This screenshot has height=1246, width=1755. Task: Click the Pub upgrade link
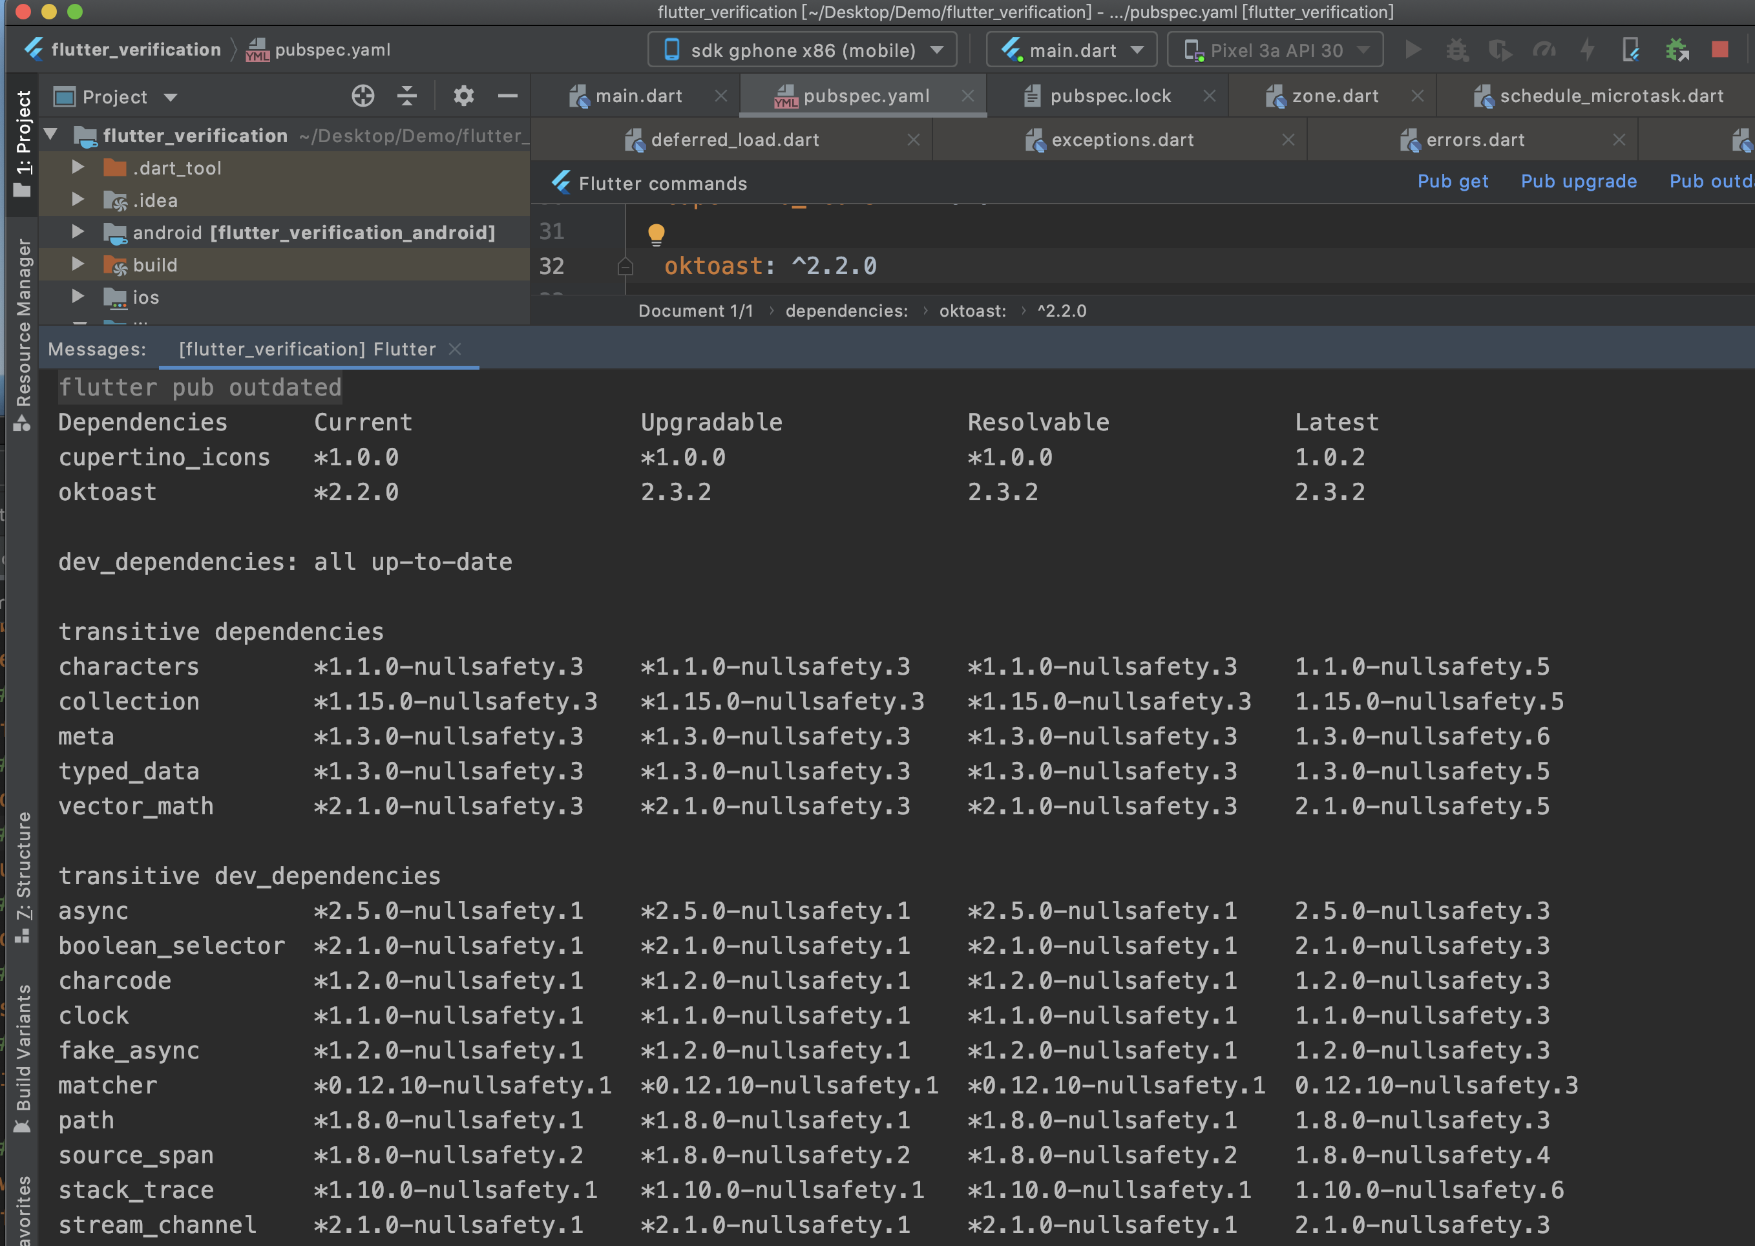[1578, 181]
